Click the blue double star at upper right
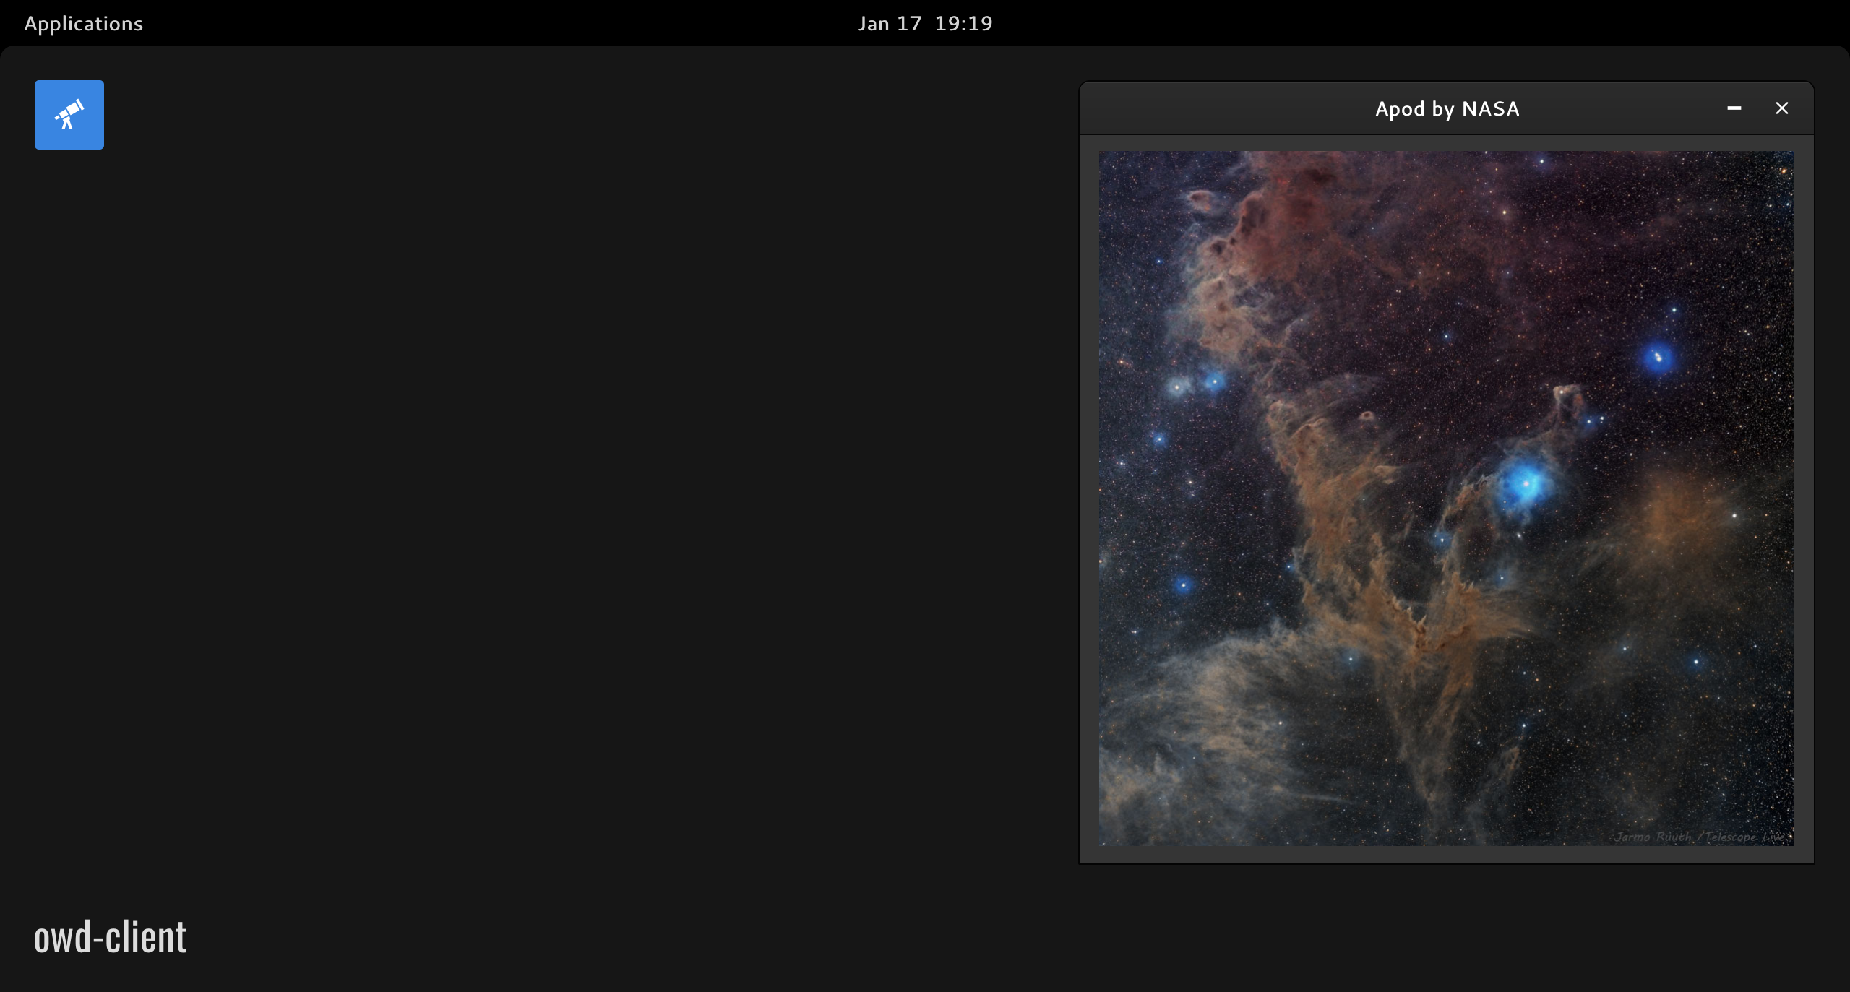 1658,357
